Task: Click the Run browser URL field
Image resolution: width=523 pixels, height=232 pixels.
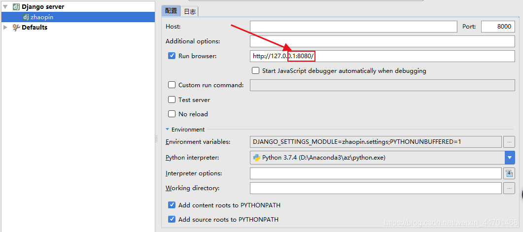Action: (382, 56)
